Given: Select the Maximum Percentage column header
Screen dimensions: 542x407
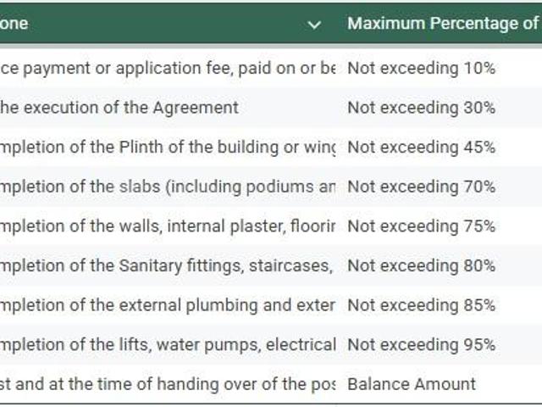Looking at the screenshot, I should pyautogui.click(x=441, y=24).
